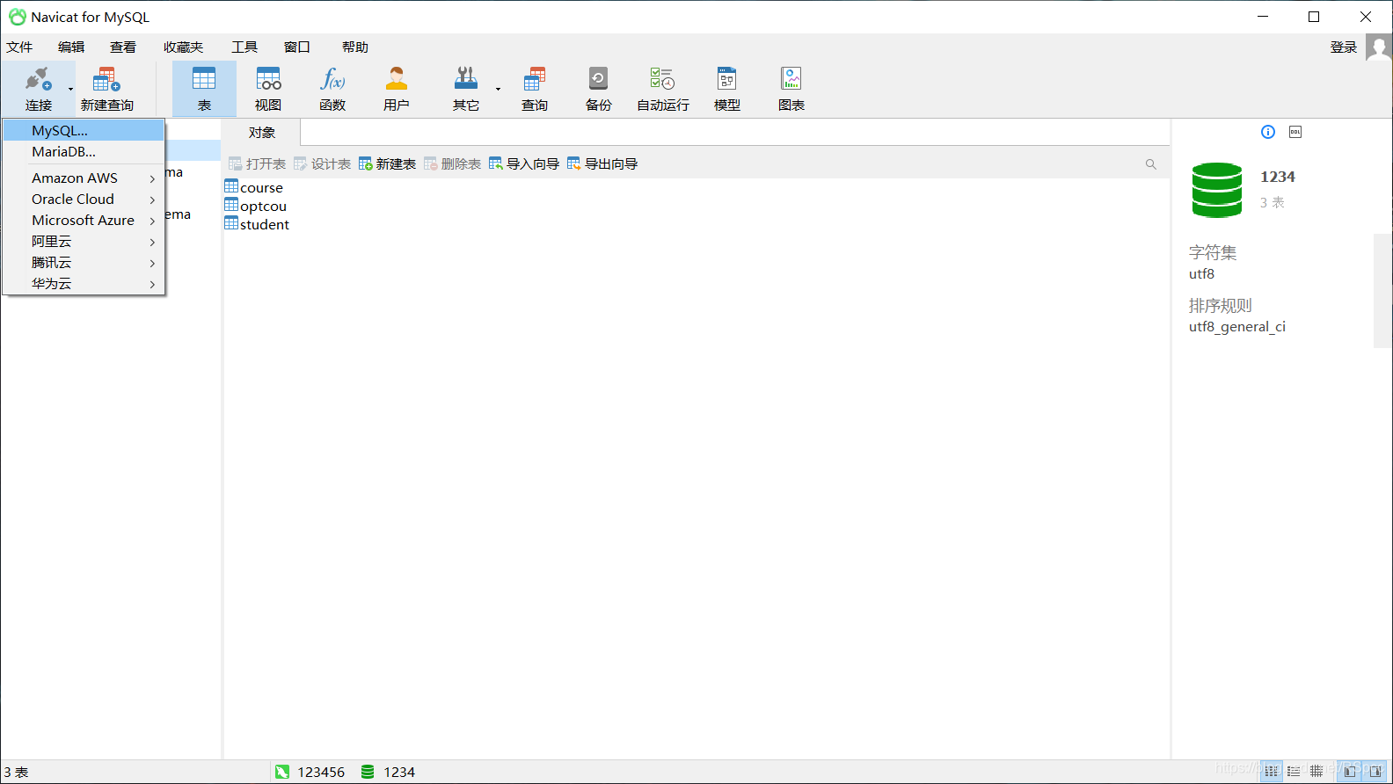The image size is (1393, 784).
Task: Expand the 华为云 submenu
Action: (x=84, y=283)
